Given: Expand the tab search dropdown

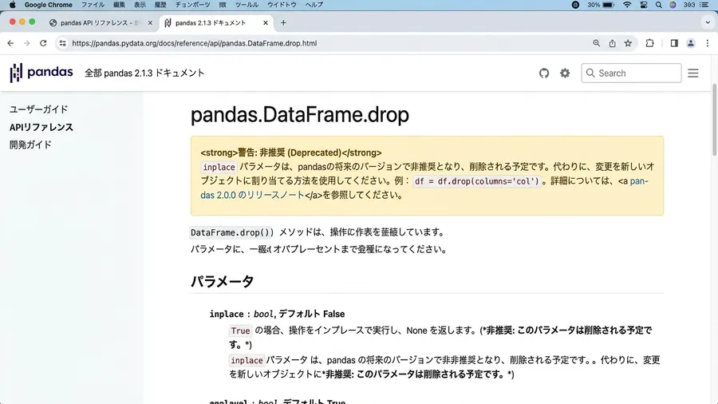Looking at the screenshot, I should [708, 22].
